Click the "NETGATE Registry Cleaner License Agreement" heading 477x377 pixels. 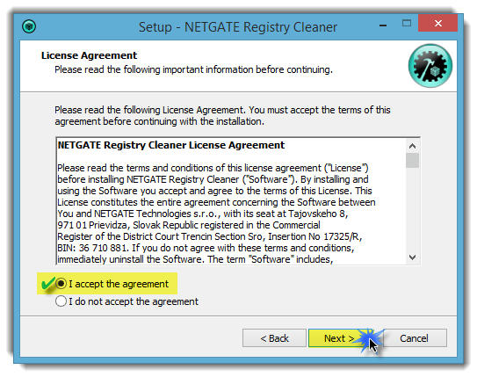(171, 145)
